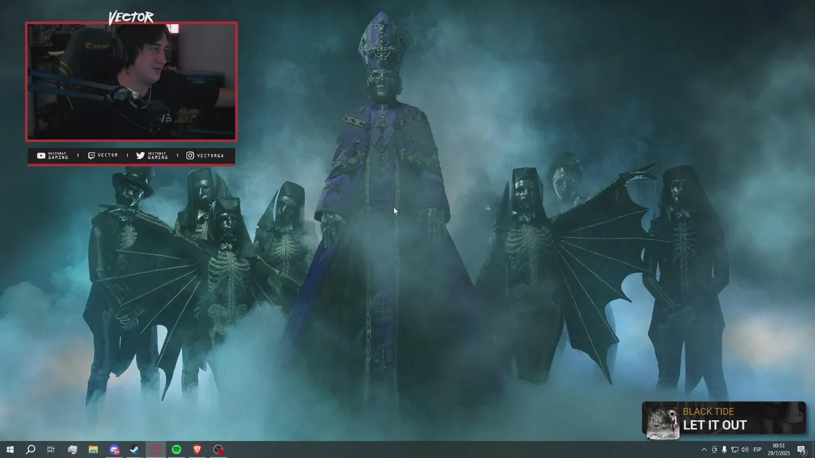The image size is (815, 458).
Task: Show hidden system tray icons chevron
Action: tap(704, 450)
